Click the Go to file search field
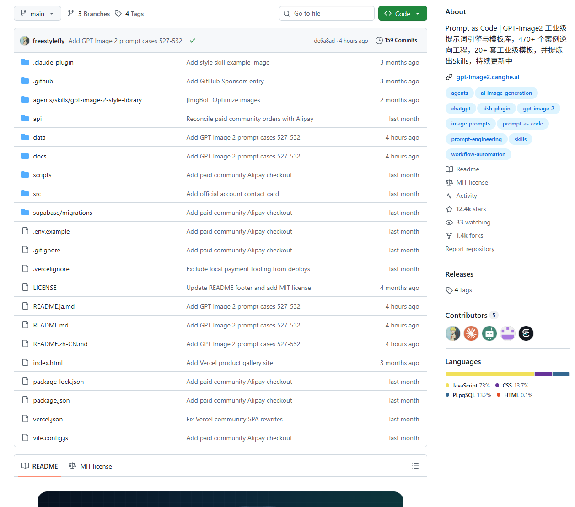The height and width of the screenshot is (507, 575). pyautogui.click(x=327, y=14)
